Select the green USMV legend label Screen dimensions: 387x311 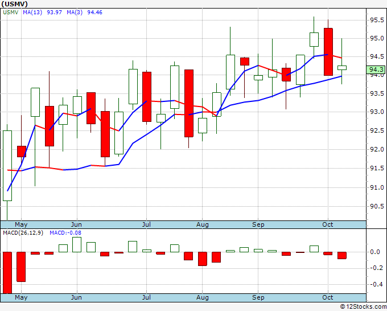[11, 13]
